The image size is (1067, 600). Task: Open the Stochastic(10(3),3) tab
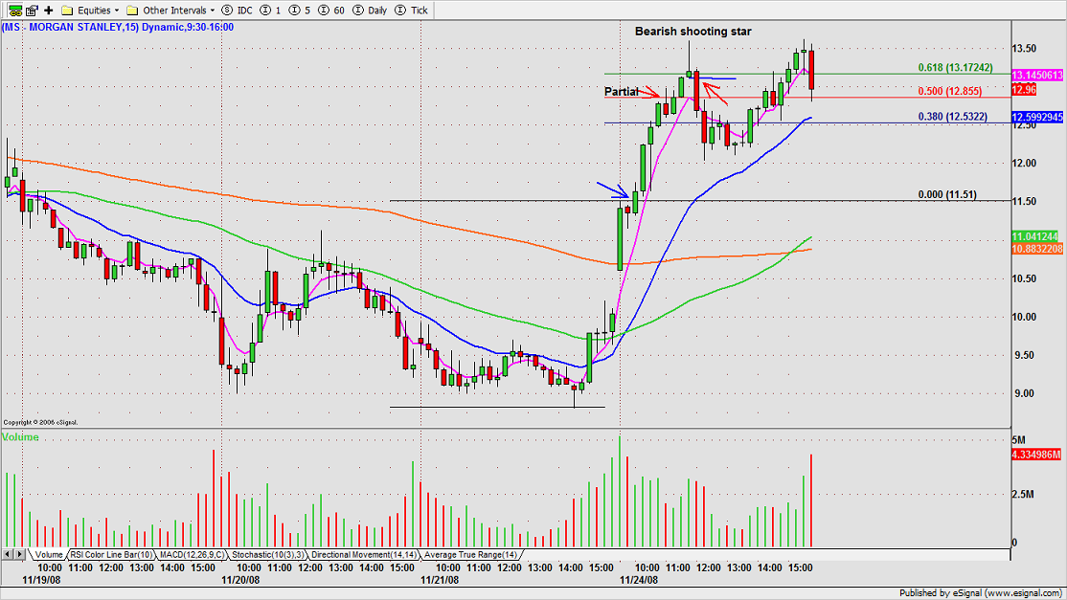click(267, 555)
